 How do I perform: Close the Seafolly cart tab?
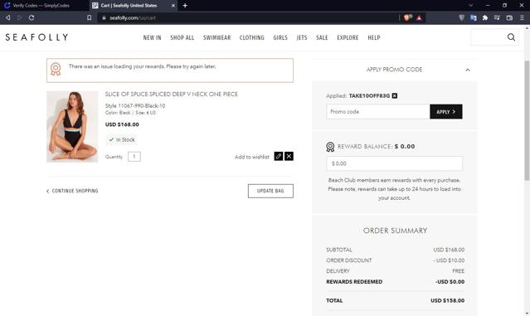173,6
